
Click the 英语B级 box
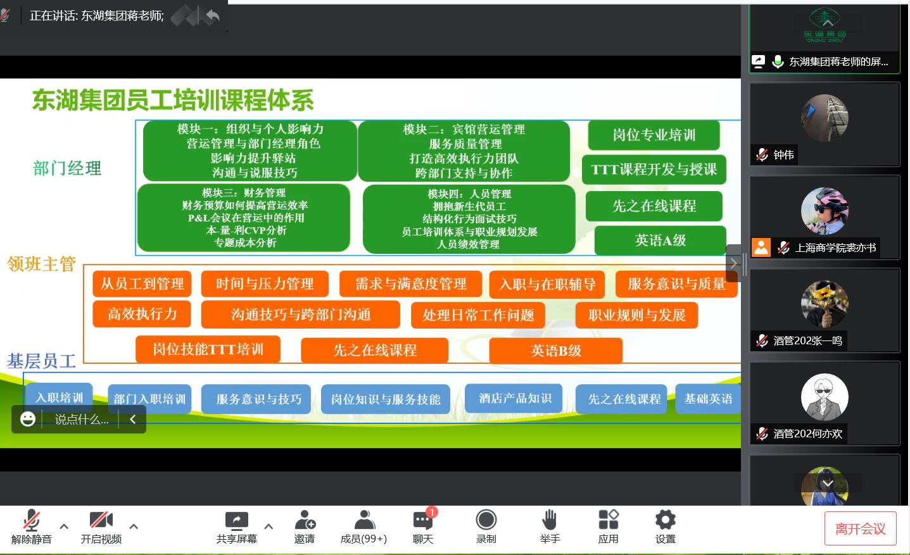click(556, 351)
